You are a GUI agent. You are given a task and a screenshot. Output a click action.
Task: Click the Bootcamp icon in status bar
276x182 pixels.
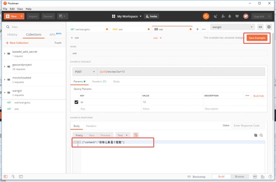[189, 177]
